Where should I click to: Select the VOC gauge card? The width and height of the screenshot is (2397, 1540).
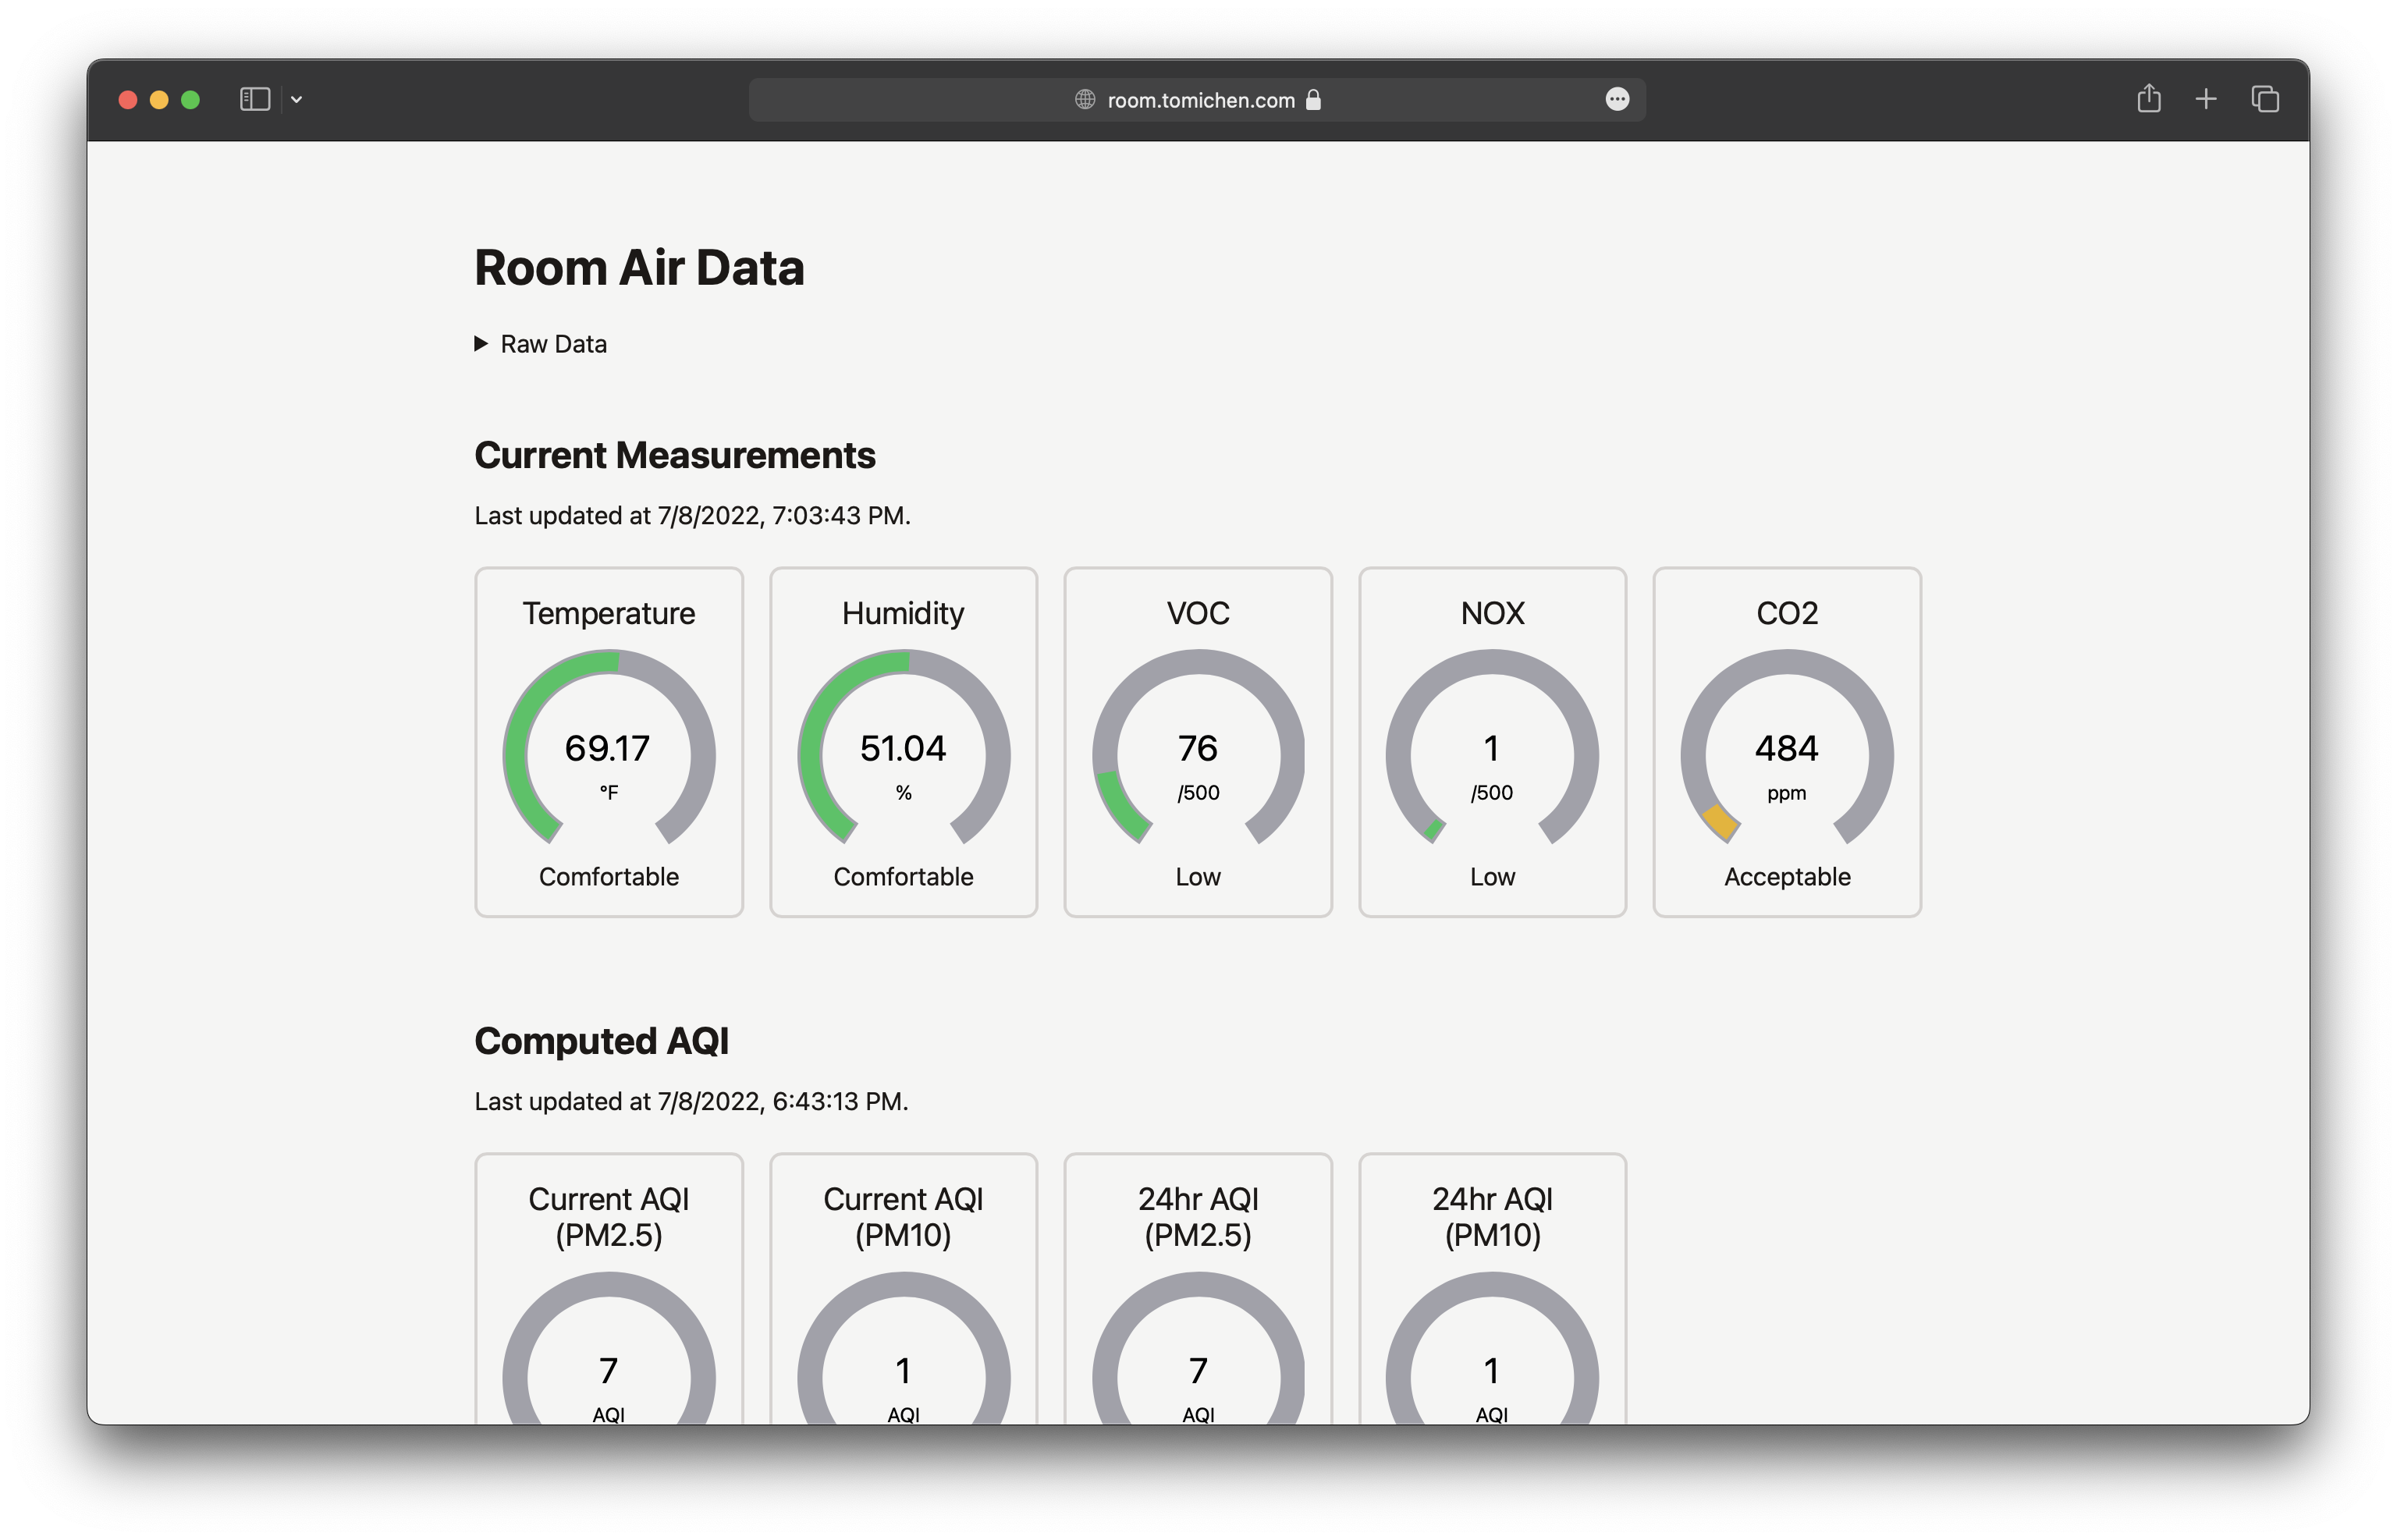point(1198,740)
